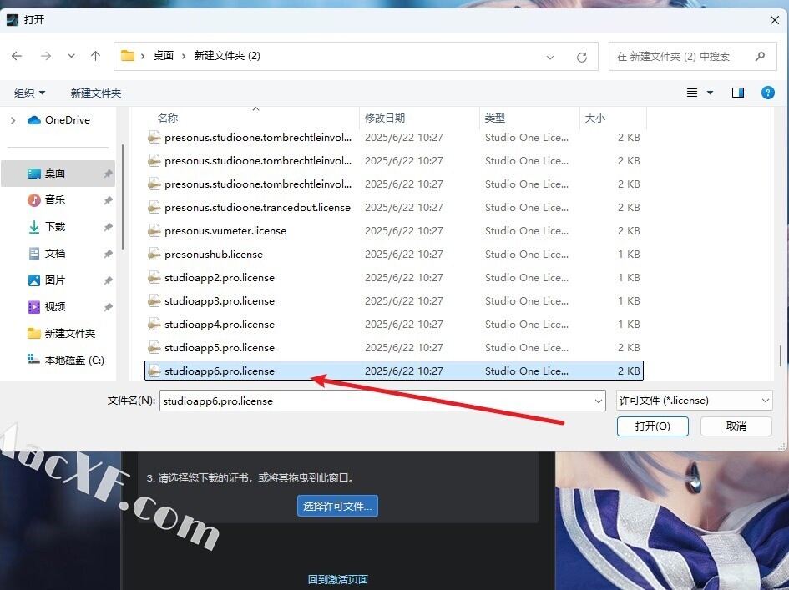Open 图片 in the sidebar
This screenshot has width=789, height=590.
54,280
